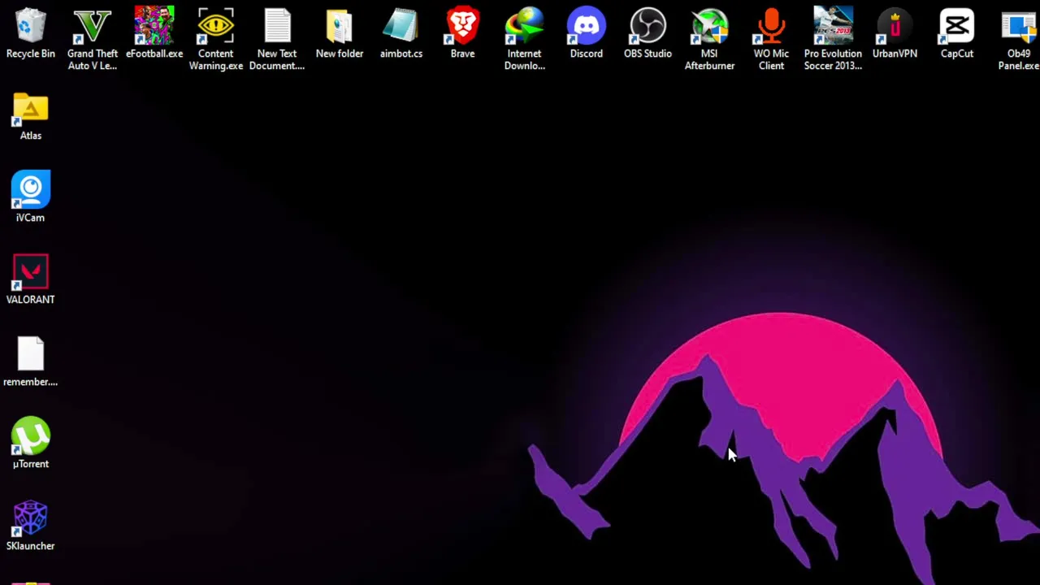
Task: Select the SKlauncher shortcut
Action: 31,526
